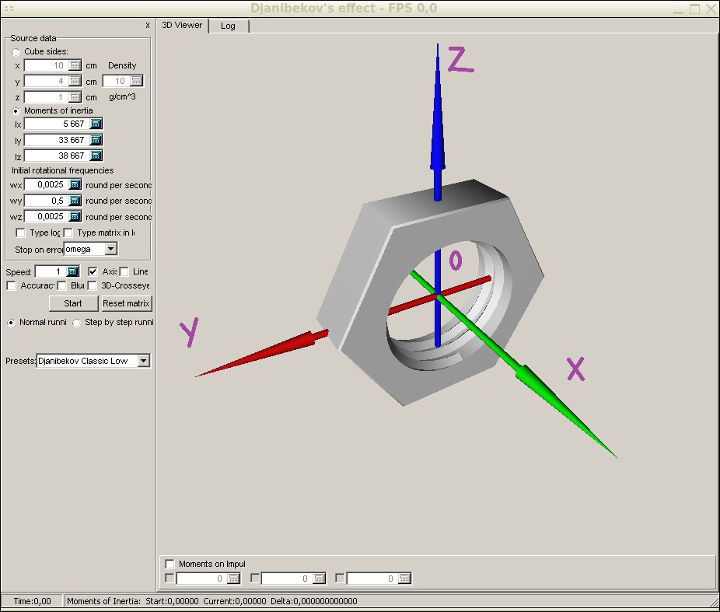
Task: Open the Stop on error omega dropdown
Action: click(x=110, y=249)
